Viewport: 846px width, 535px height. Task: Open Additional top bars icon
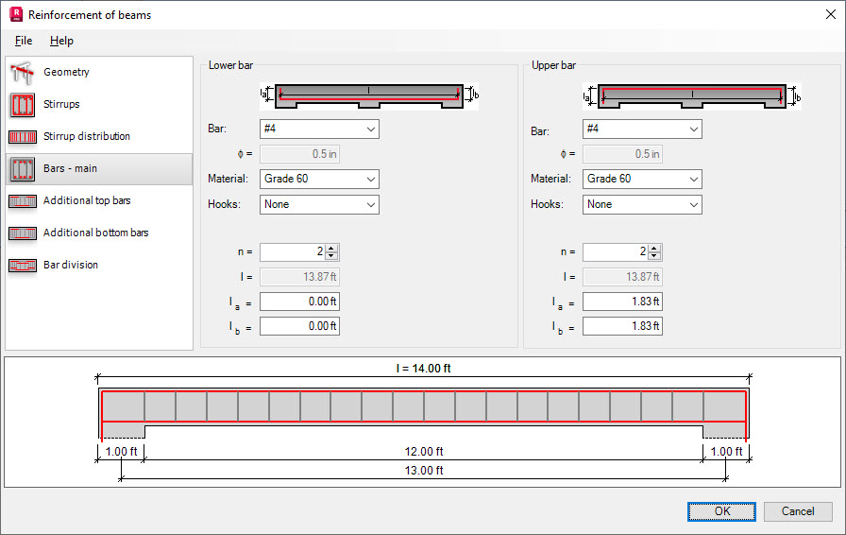coord(22,201)
